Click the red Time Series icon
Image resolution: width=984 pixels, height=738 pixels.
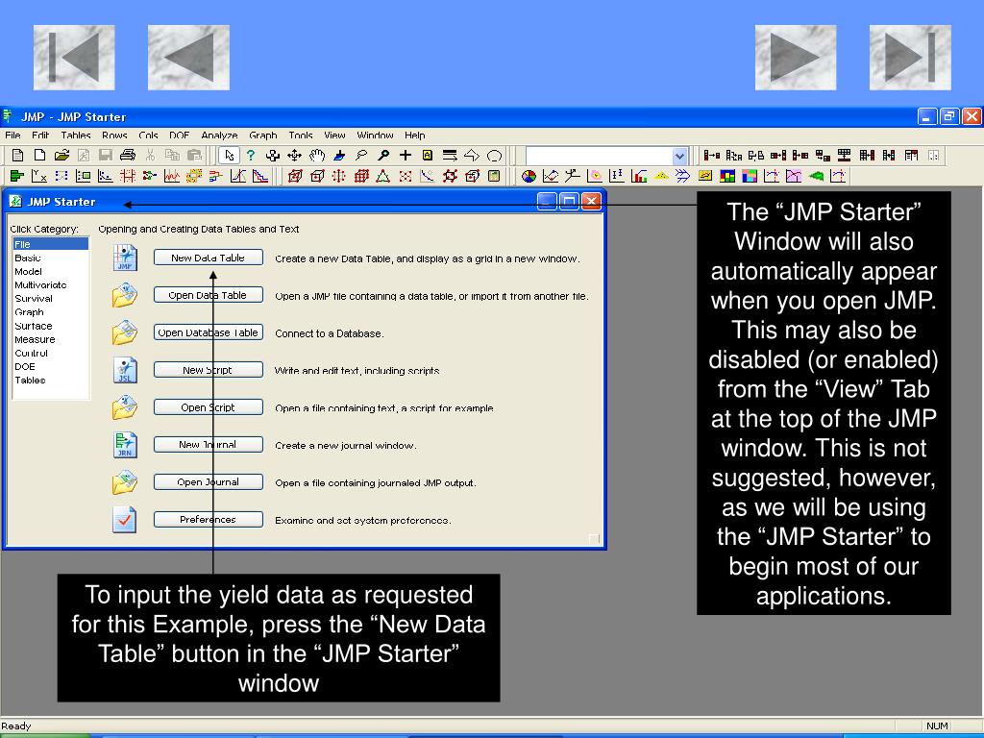[171, 177]
